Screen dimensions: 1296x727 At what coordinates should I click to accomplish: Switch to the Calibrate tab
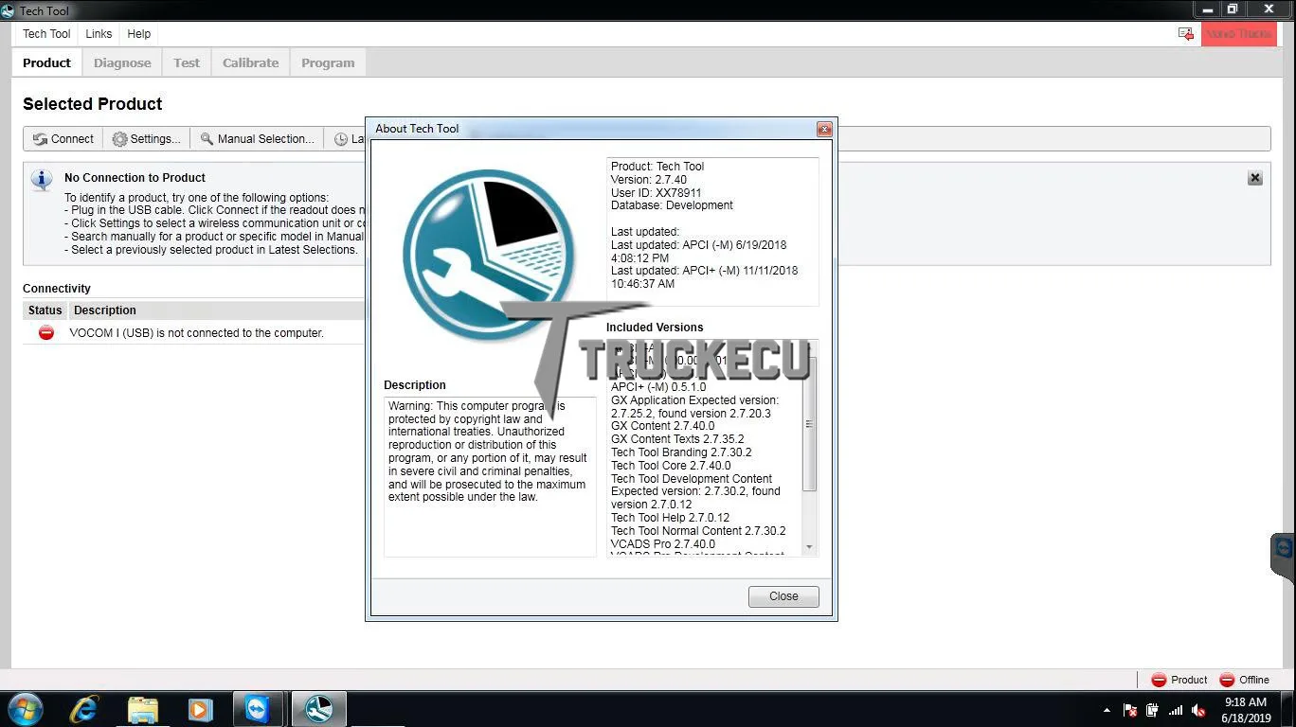pos(251,62)
